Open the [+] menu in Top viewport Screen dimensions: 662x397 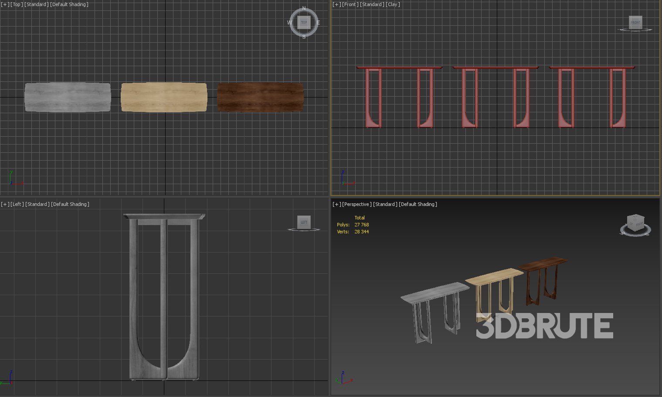tap(5, 4)
